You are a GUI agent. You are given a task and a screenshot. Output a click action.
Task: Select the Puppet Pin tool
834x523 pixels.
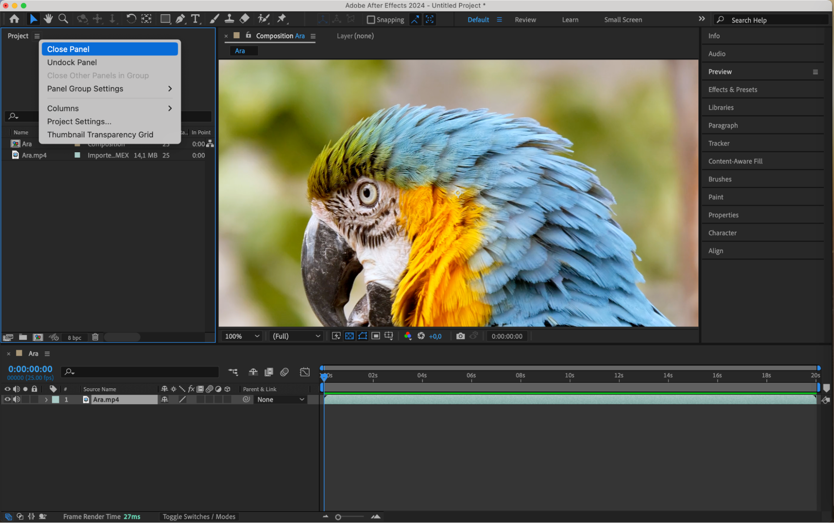(282, 19)
